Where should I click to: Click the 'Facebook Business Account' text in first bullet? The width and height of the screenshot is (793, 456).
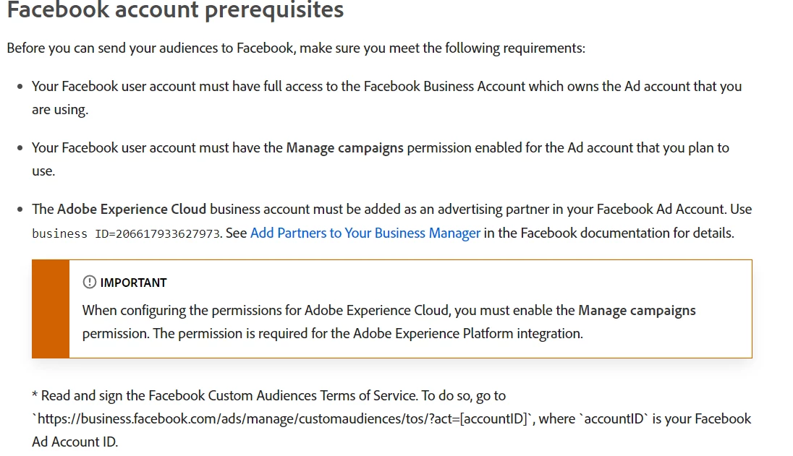444,86
